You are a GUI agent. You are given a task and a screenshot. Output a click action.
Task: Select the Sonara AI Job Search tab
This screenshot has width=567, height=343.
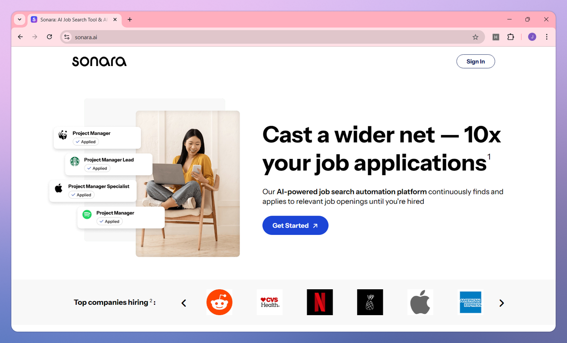click(x=75, y=20)
